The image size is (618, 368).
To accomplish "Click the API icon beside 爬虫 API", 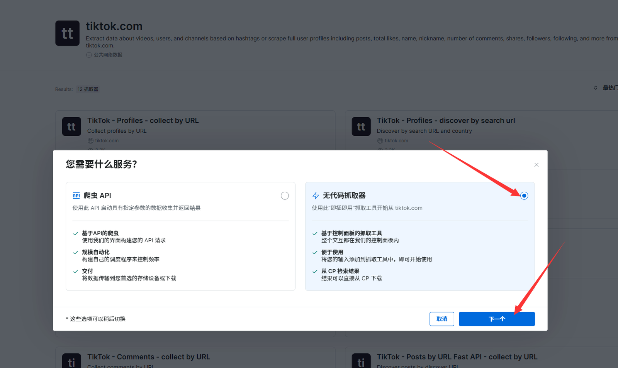I will click(x=76, y=196).
